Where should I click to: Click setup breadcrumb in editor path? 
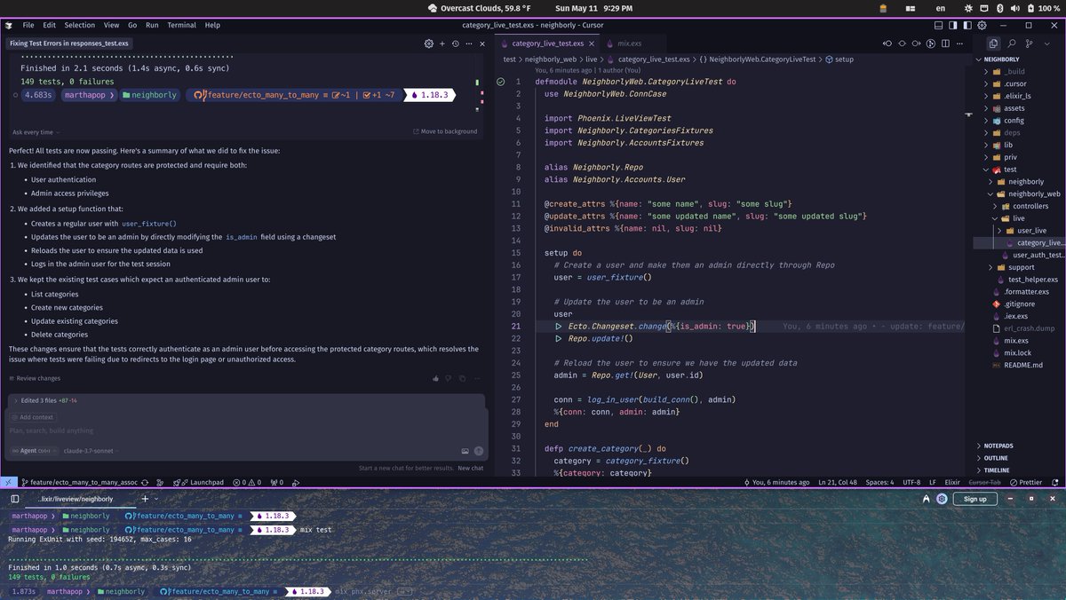(x=839, y=59)
